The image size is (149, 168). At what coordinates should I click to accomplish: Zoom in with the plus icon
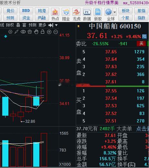[x=49, y=32]
